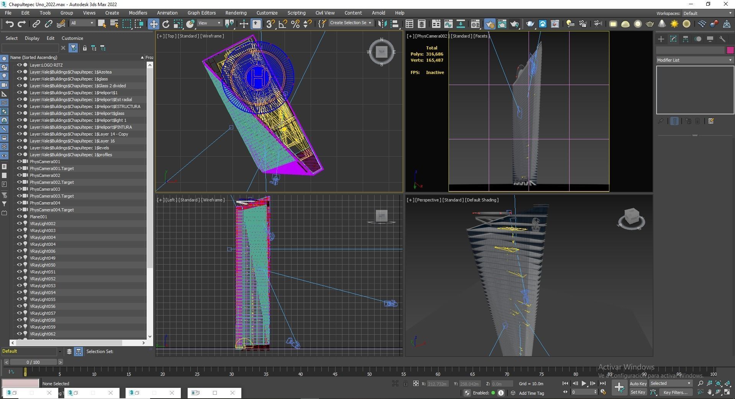Open the Curve Editor icon
The image size is (735, 399).
tap(448, 24)
